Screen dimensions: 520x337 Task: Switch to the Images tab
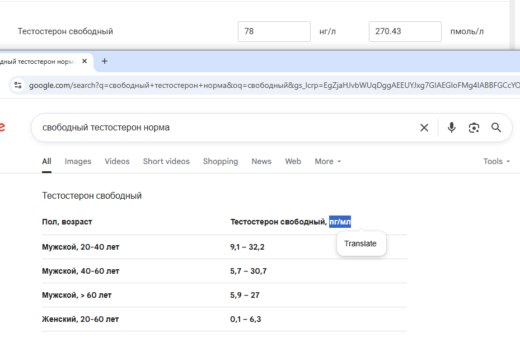coord(78,161)
